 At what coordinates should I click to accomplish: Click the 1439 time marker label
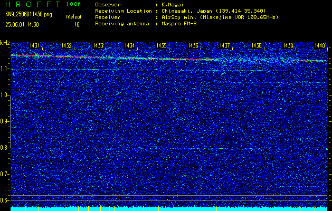(x=288, y=45)
